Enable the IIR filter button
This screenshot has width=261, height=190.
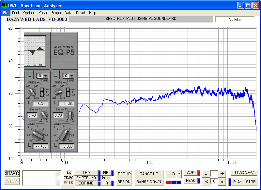pyautogui.click(x=106, y=183)
